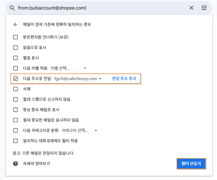
Task: Clear the search query with X icon
Action: pos(191,8)
